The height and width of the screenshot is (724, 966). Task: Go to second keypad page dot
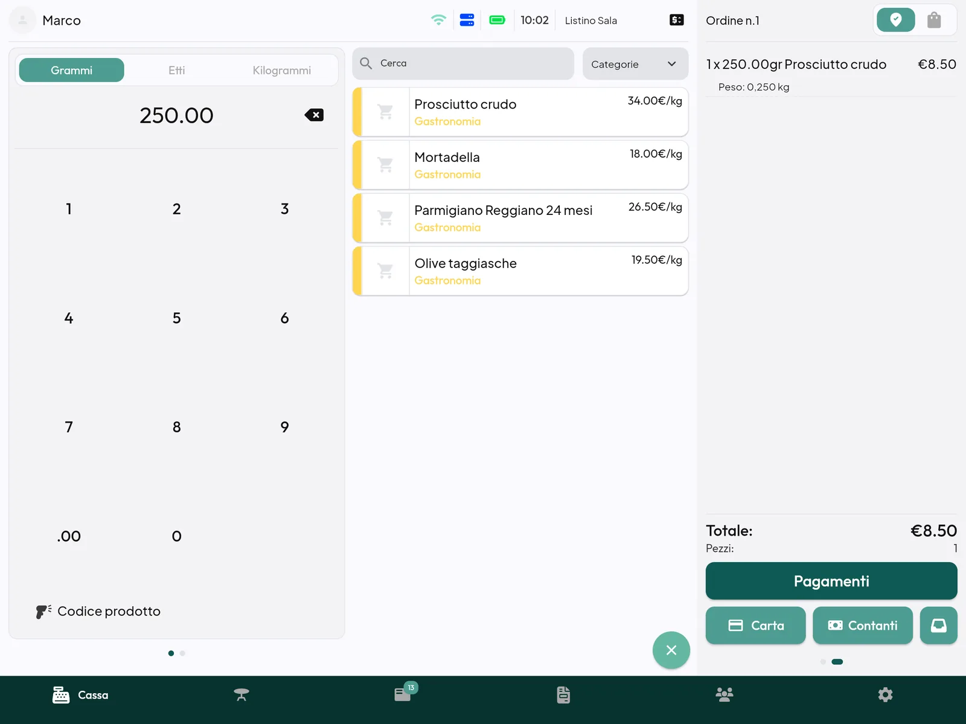coord(182,653)
